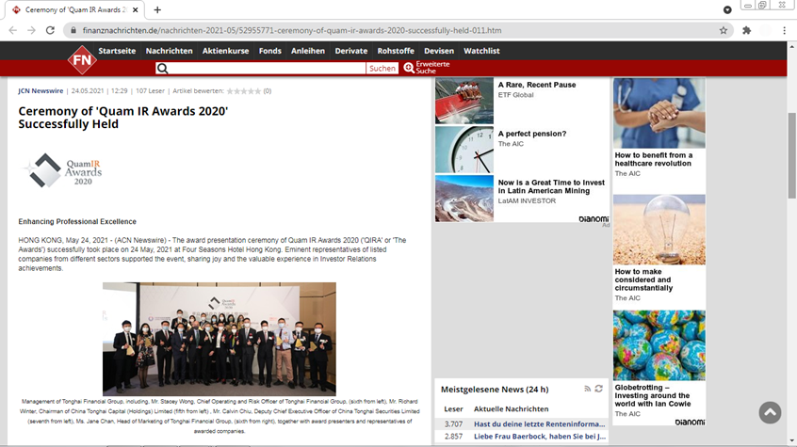Refresh the Meistgelesene News list
The image size is (797, 447).
(599, 389)
